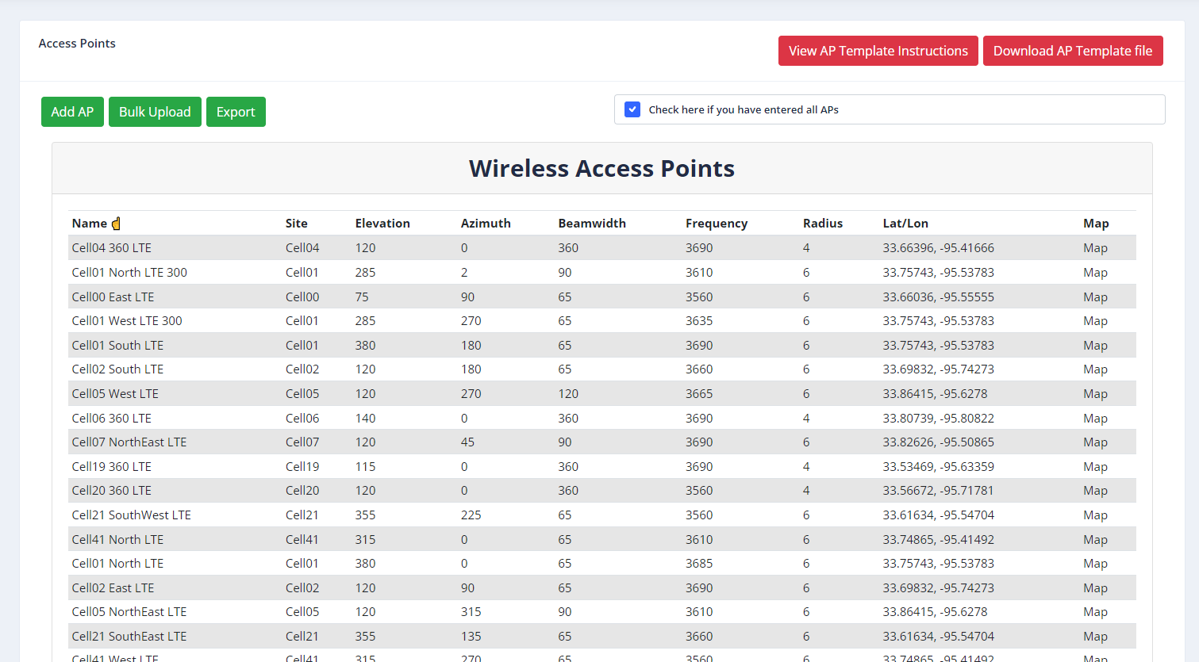1199x662 pixels.
Task: Open Map link for Cell01 North LTE 300
Action: (1095, 273)
